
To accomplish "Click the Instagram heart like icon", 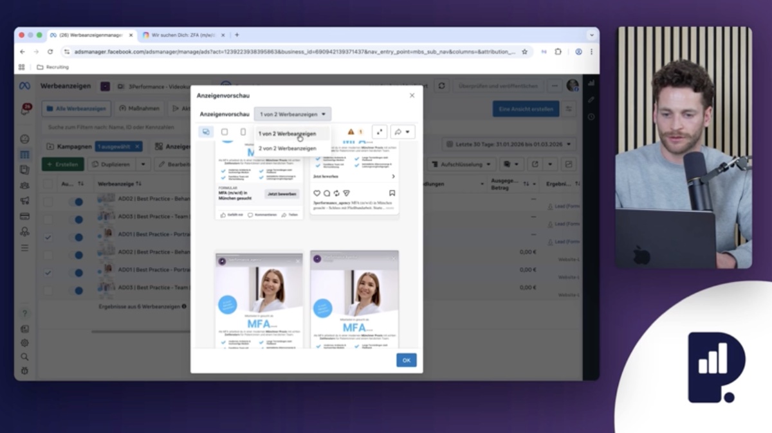I will click(x=317, y=193).
